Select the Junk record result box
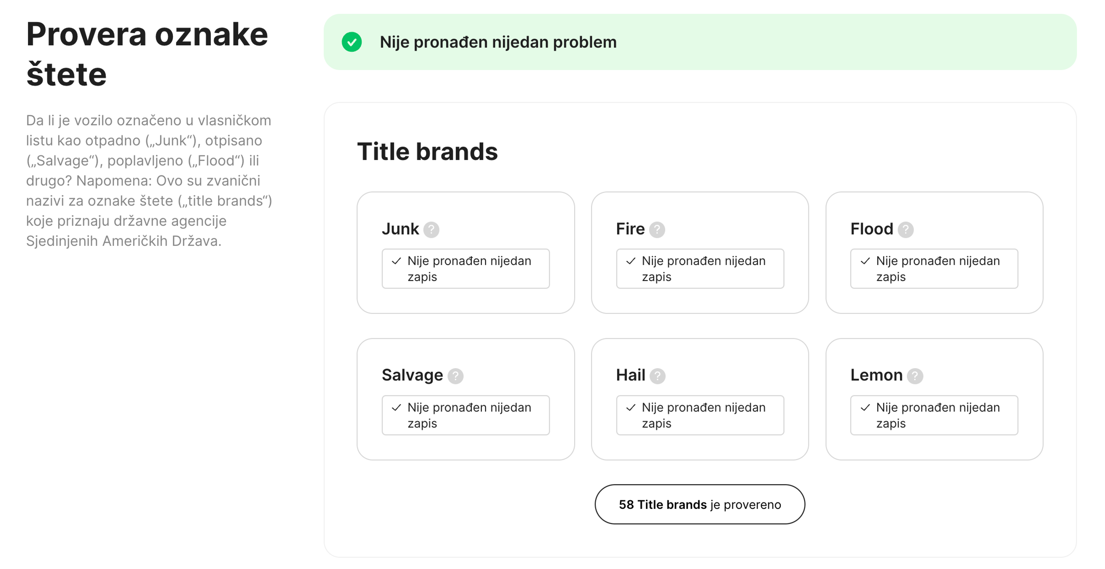1105x569 pixels. pyautogui.click(x=465, y=269)
